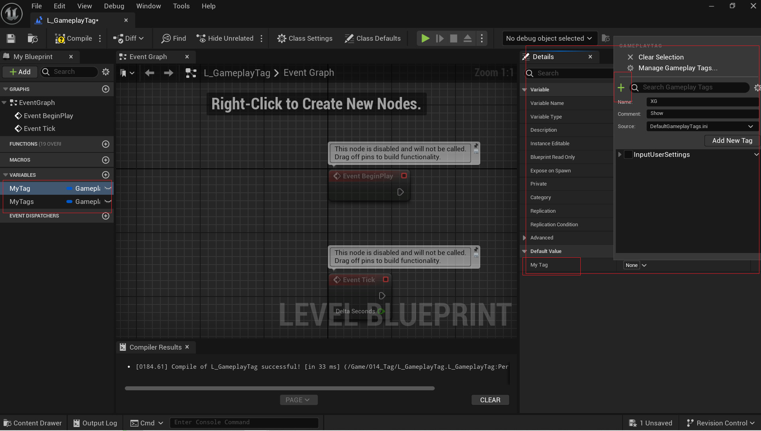Navigate forward in graph history
Screen dimensions: 761x431
(169, 73)
